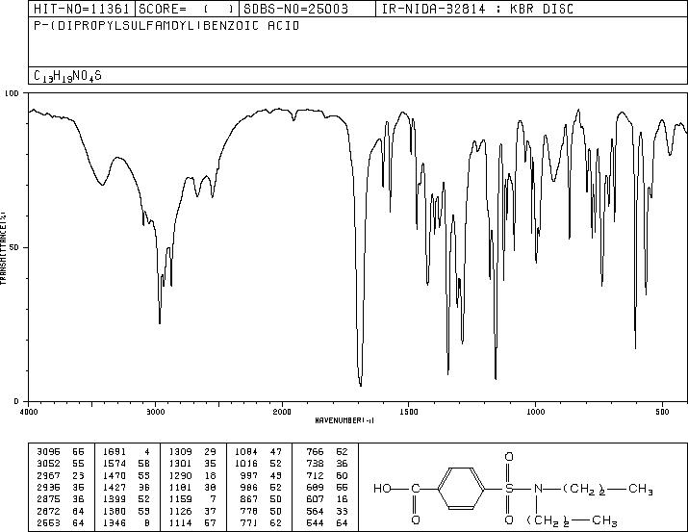
Task: Select the 2967 peak table entry
Action: pyautogui.click(x=60, y=475)
